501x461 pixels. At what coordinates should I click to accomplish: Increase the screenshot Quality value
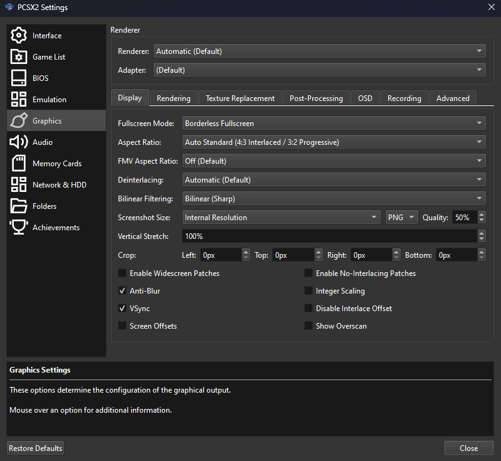482,215
